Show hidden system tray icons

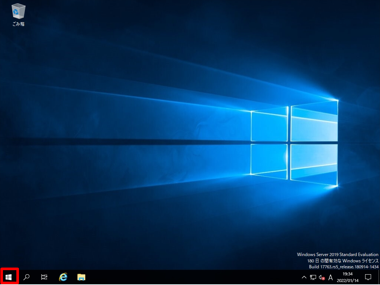304,277
